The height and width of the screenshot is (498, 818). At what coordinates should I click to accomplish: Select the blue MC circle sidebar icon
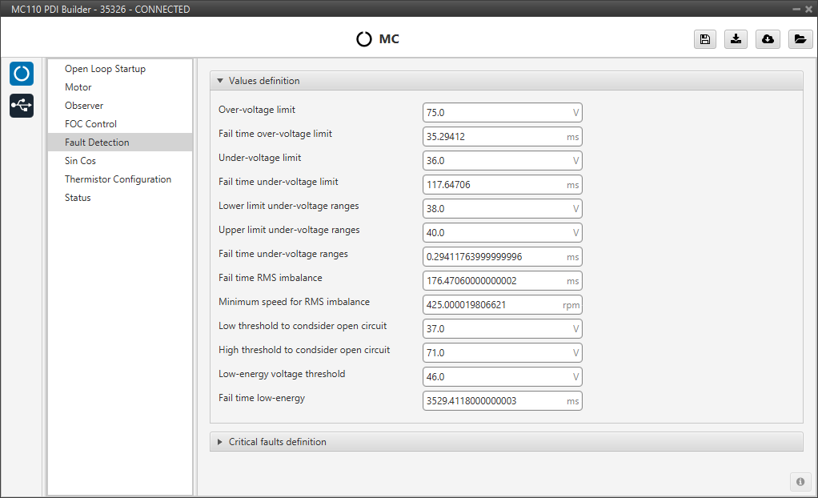coord(22,74)
